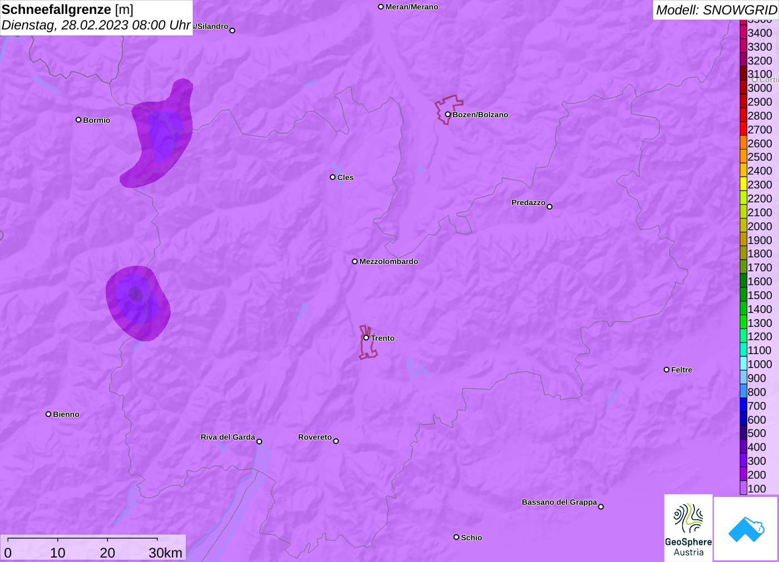Click the Modell: SNOWGRID label
Viewport: 779px width, 562px height.
(x=716, y=10)
